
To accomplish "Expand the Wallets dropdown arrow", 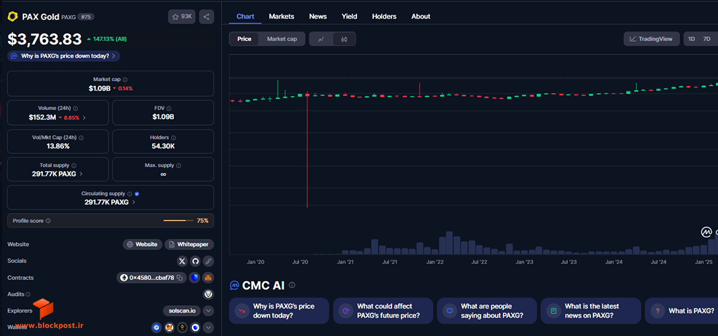I will coord(208,327).
